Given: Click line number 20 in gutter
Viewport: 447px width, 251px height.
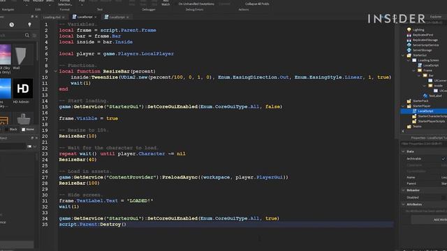Looking at the screenshot, I should [45, 136].
